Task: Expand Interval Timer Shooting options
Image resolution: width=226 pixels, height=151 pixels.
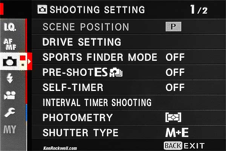Action: click(97, 102)
